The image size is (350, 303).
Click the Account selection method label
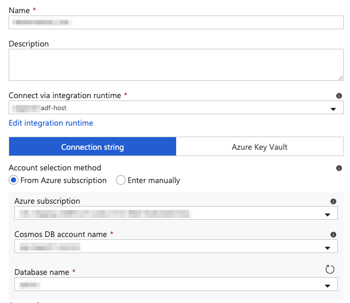tap(55, 168)
